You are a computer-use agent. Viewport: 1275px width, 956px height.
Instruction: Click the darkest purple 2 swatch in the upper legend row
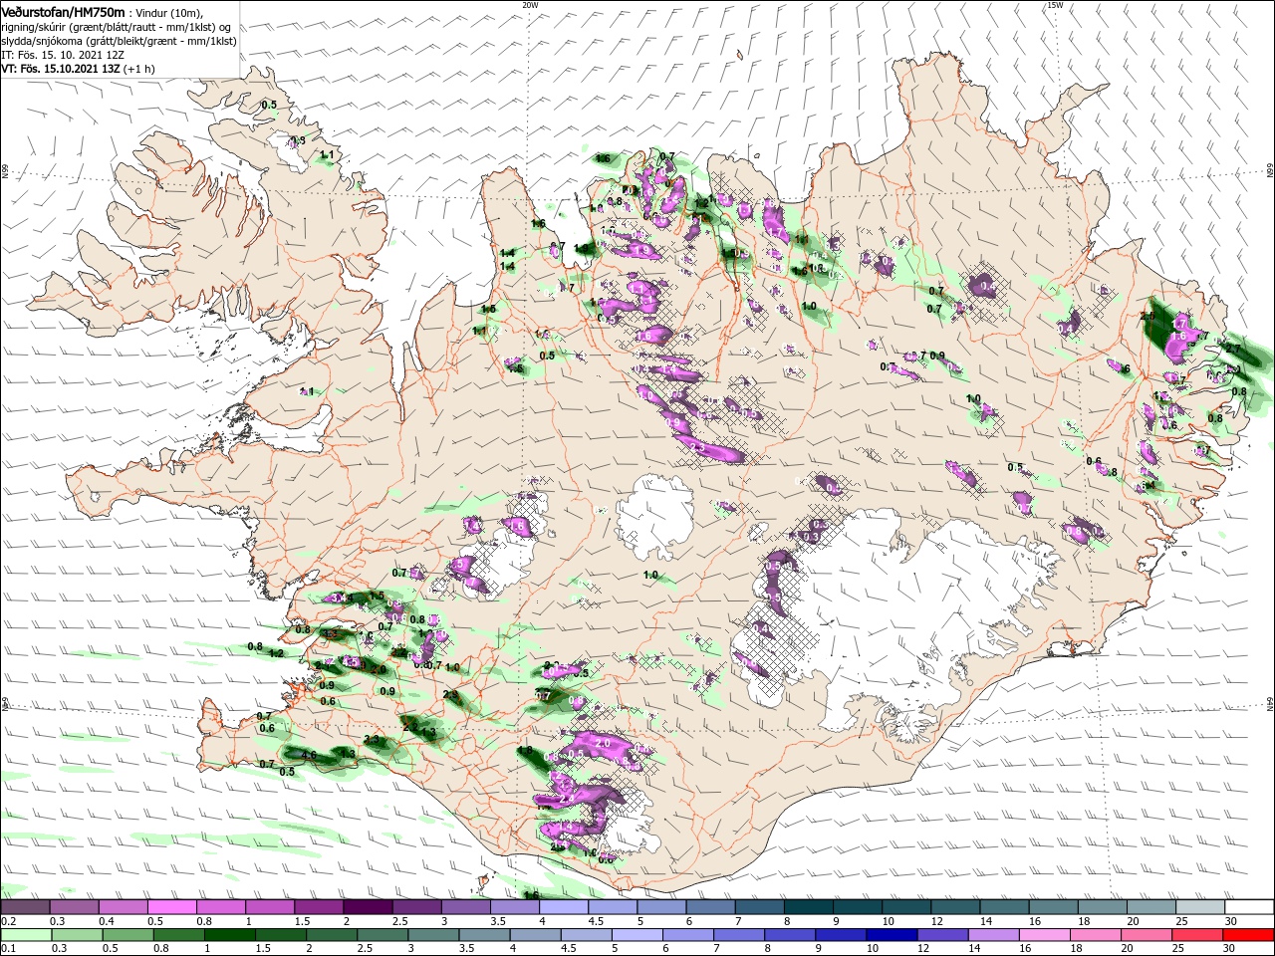(367, 907)
